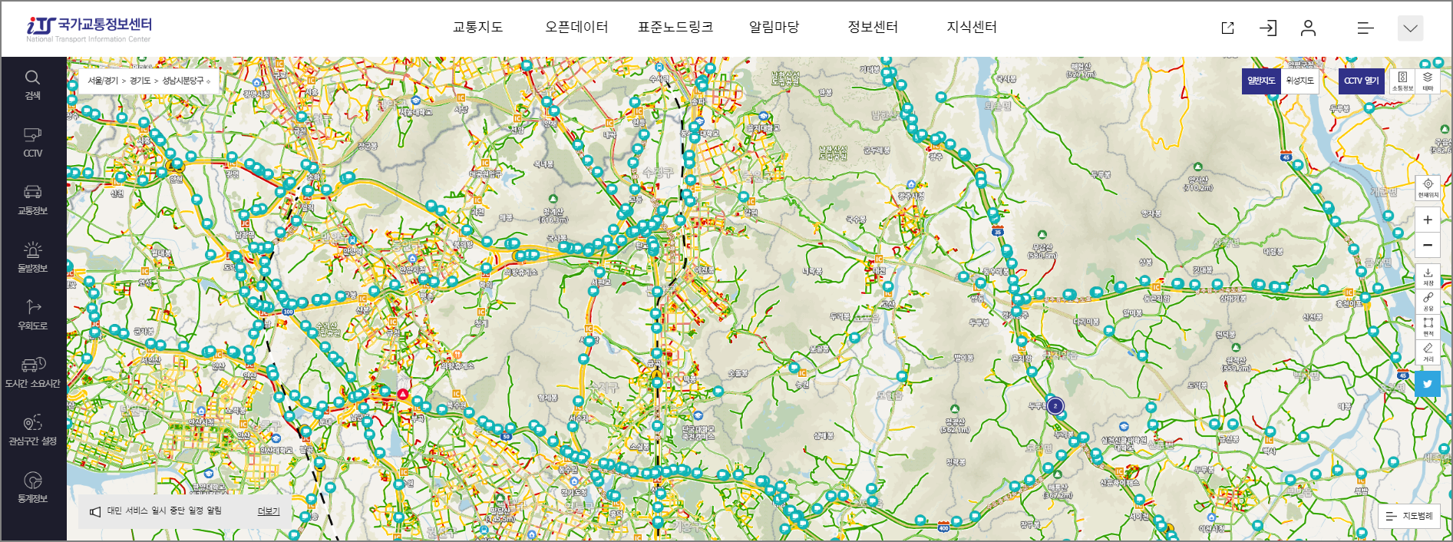
Task: Zoom in the map with plus button
Action: point(1428,220)
